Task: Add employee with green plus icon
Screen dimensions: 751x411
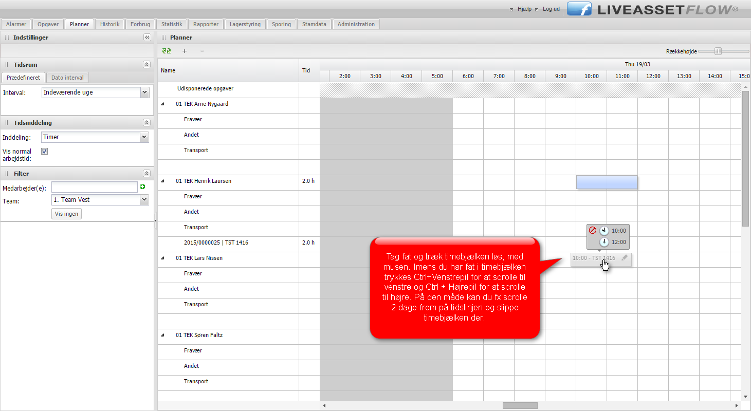Action: (143, 187)
